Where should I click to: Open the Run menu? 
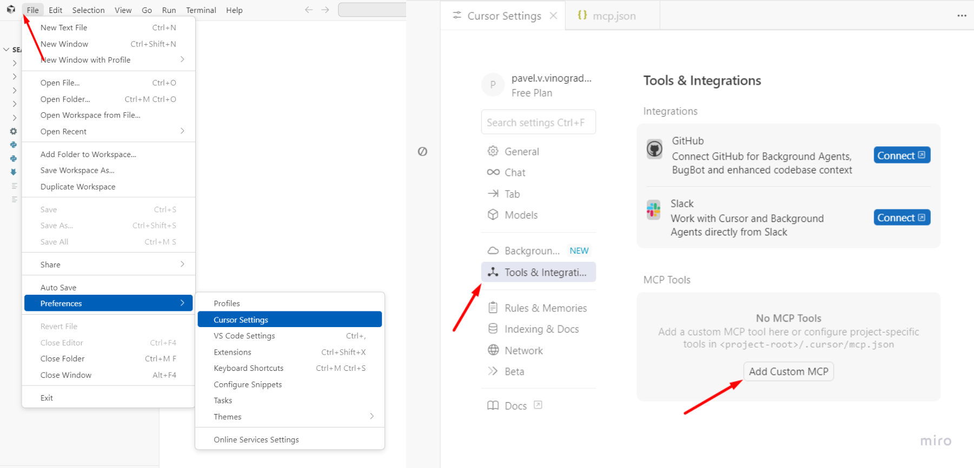tap(169, 10)
